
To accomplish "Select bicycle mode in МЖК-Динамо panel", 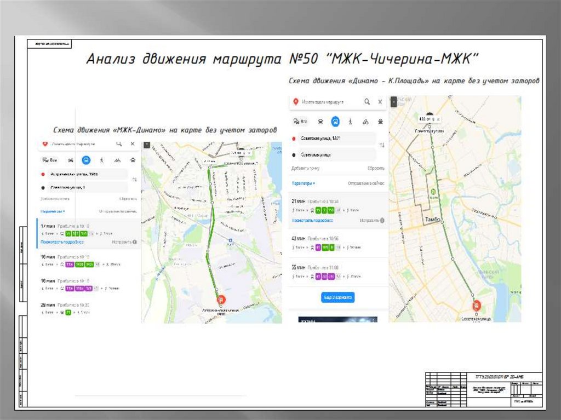I will tap(117, 160).
